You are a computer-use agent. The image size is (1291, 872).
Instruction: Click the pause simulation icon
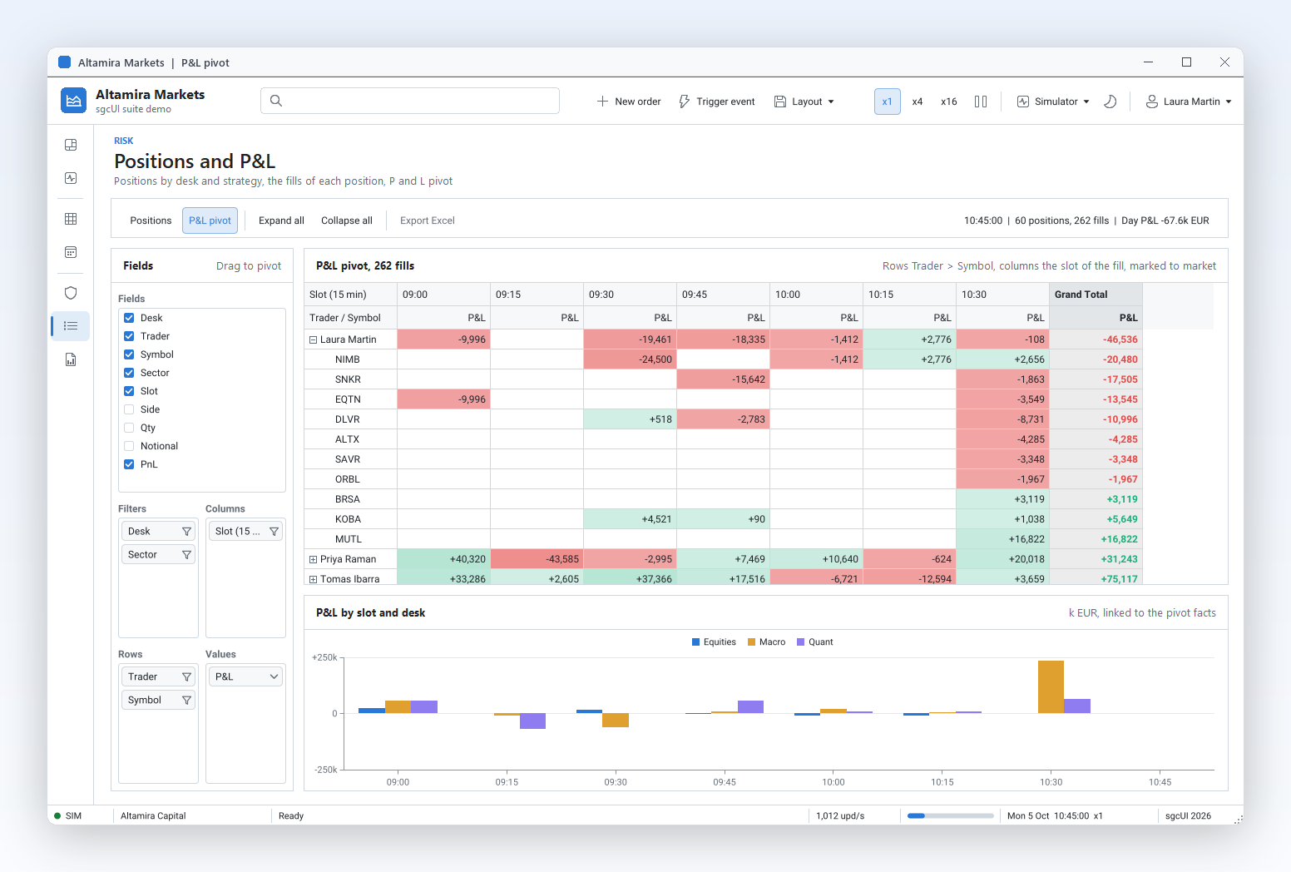coord(981,102)
